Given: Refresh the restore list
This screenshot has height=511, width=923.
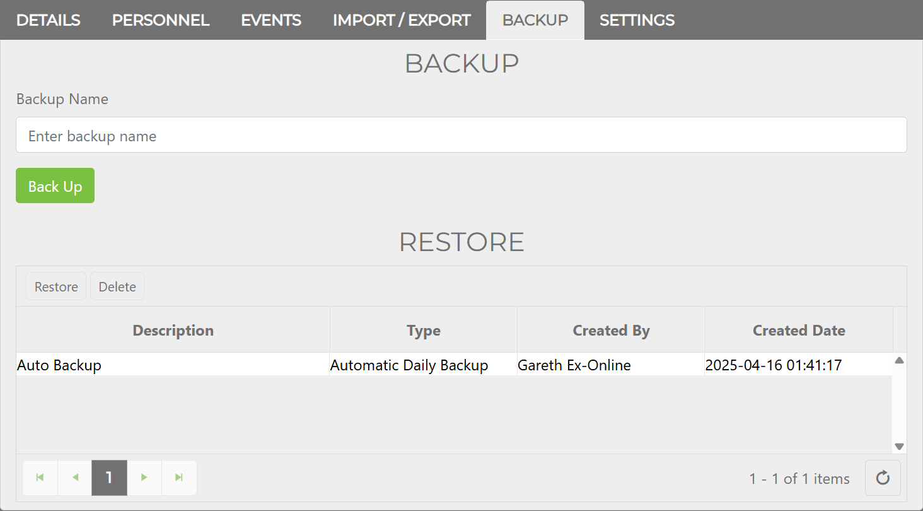Looking at the screenshot, I should [883, 478].
